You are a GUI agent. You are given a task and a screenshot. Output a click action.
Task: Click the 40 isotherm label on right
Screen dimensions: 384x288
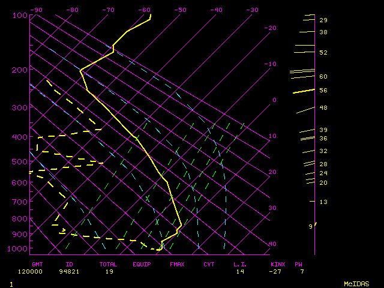pos(272,244)
